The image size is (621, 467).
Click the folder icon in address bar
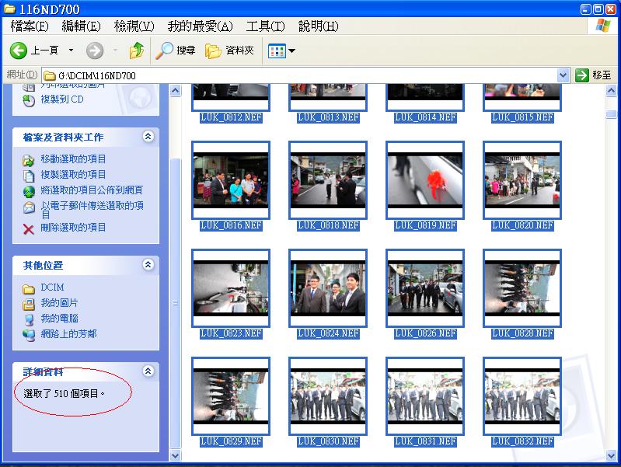pos(49,75)
